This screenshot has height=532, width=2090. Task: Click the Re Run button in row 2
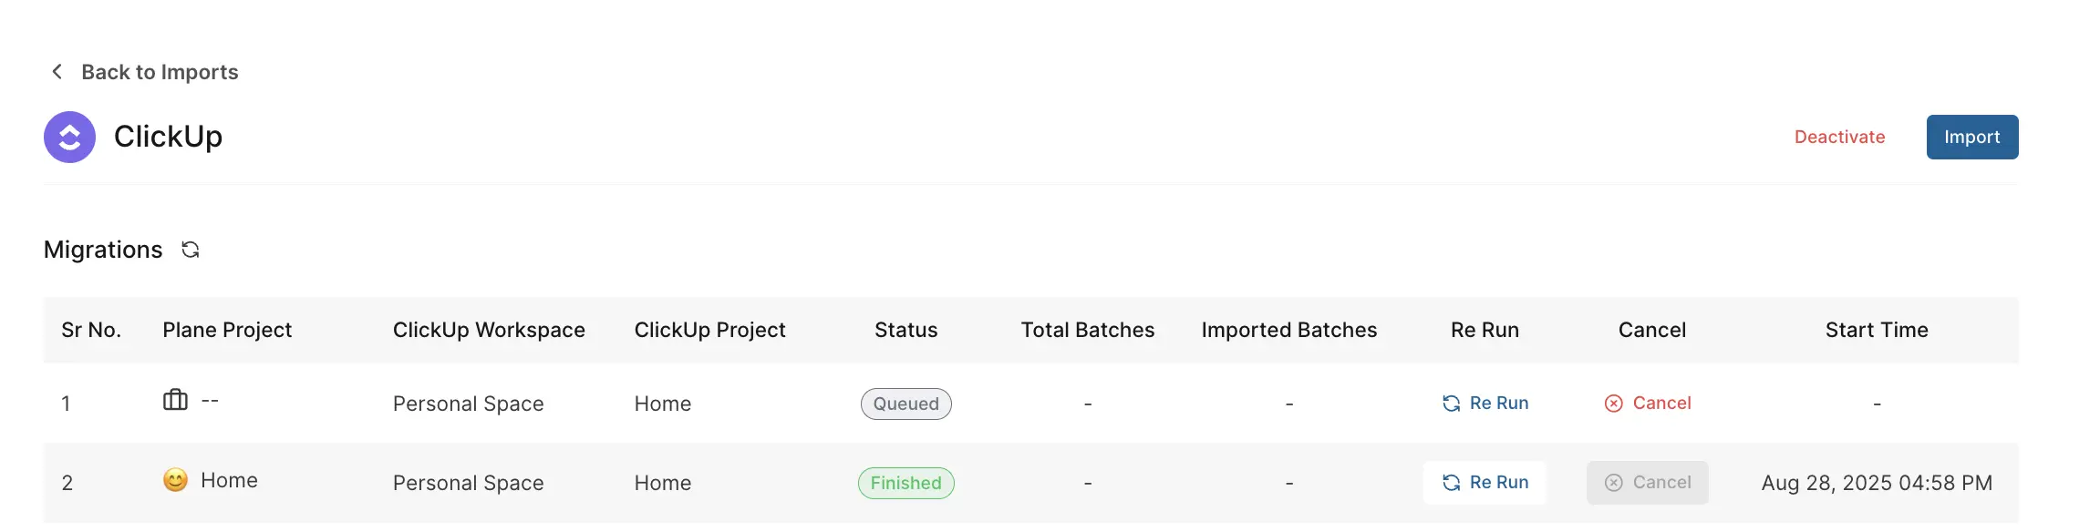pos(1485,483)
